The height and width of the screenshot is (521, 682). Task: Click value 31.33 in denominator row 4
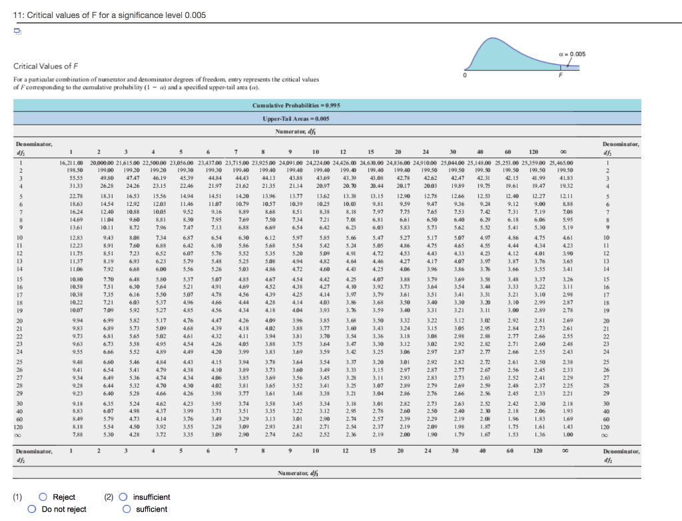tap(76, 186)
